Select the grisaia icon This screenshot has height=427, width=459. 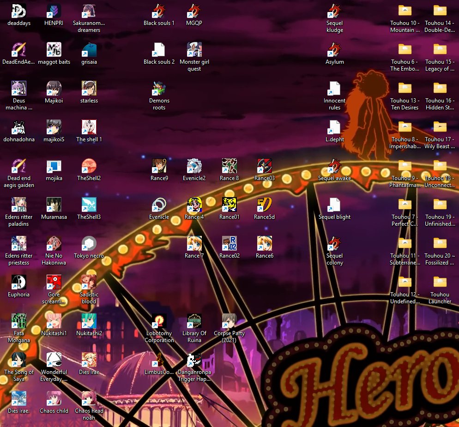coord(89,50)
